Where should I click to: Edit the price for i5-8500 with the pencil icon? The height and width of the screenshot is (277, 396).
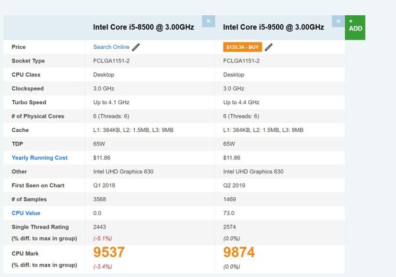(x=136, y=47)
